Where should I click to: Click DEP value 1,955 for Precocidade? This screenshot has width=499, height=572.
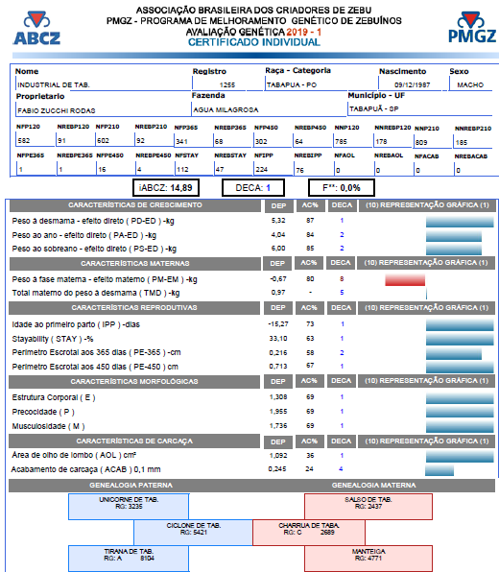[278, 412]
